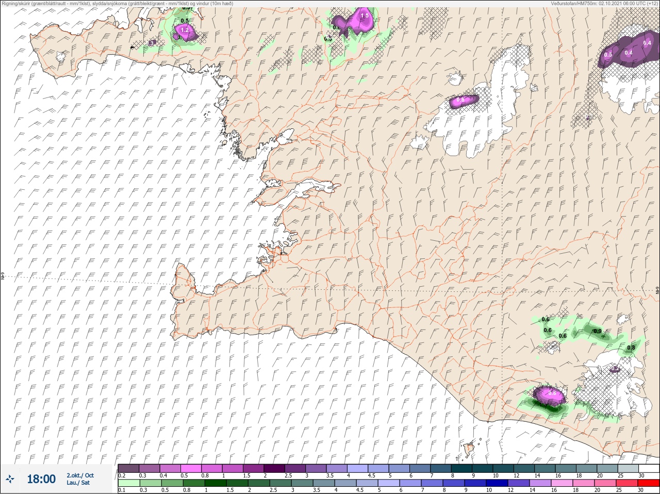660x494 pixels.
Task: Click the 'Veðurstofan/HM750m: 02.10.2021 06:00 UTC' header
Action: [x=604, y=3]
